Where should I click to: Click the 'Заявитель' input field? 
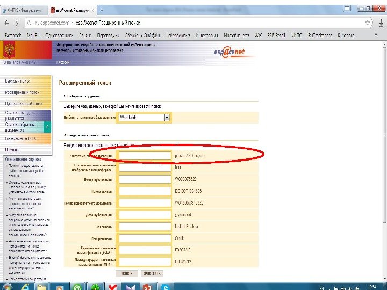tap(145, 227)
